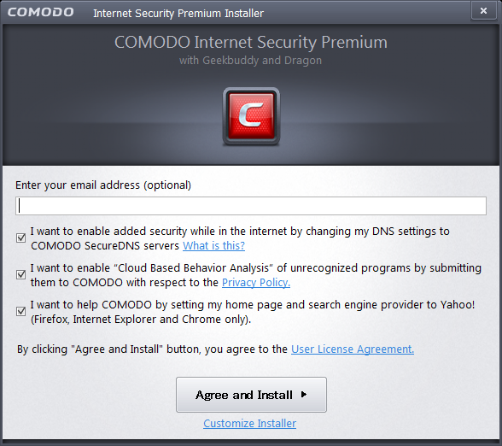This screenshot has height=446, width=502.
Task: Focus the email address input field
Action: click(x=251, y=206)
